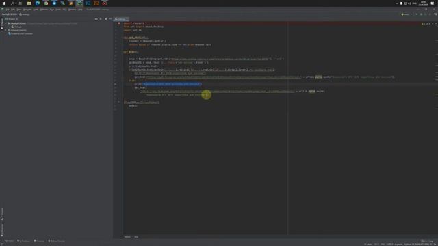Select Scratches and Consoles in the tree
The height and width of the screenshot is (246, 438).
click(20, 33)
